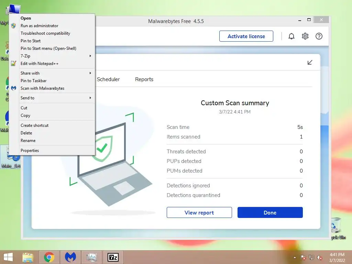352x264 pixels.
Task: Click the Action Center flag tray icon
Action: coord(303,257)
